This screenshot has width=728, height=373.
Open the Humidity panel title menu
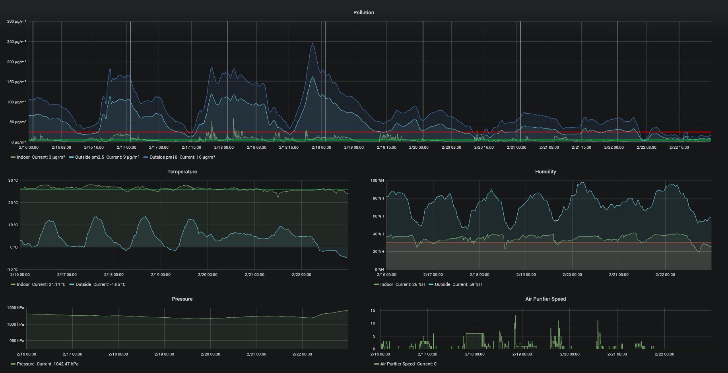click(546, 172)
